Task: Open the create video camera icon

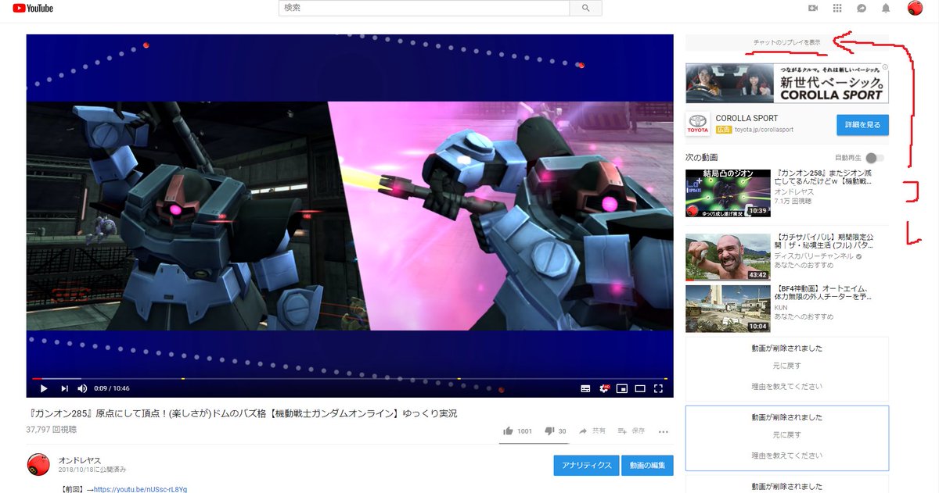Action: [813, 8]
